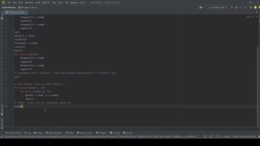Open the File menu
260x146 pixels.
coord(9,2)
